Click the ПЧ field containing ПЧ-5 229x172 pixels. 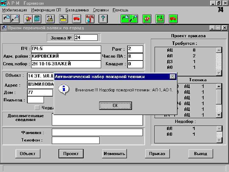66,49
